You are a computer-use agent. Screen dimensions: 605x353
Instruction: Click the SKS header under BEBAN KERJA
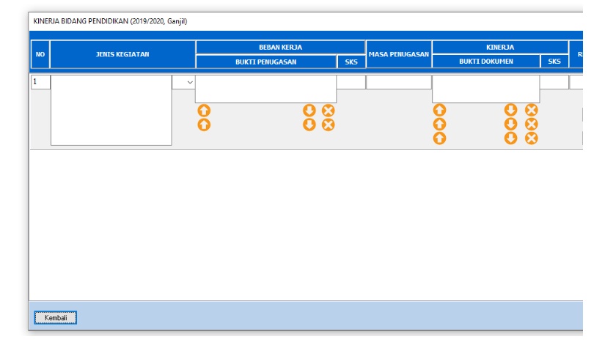click(x=351, y=62)
